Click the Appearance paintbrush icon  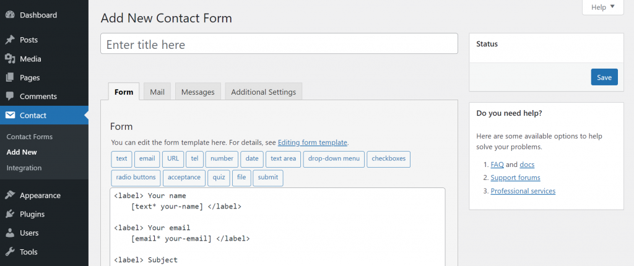tap(10, 195)
